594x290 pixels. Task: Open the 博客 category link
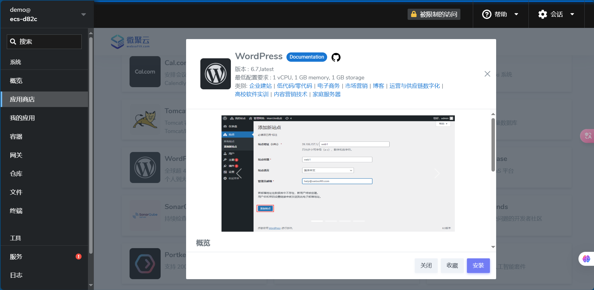(378, 86)
